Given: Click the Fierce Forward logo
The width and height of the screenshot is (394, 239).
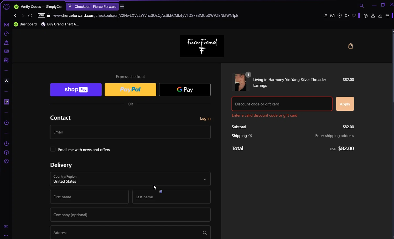Looking at the screenshot, I should pos(202,46).
